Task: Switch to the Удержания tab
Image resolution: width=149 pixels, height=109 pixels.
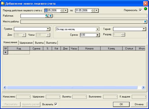Action: click(x=26, y=43)
